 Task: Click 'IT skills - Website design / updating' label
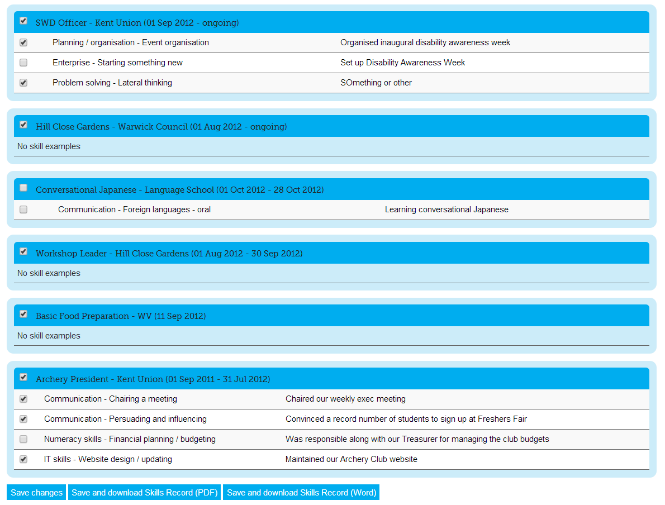point(108,459)
